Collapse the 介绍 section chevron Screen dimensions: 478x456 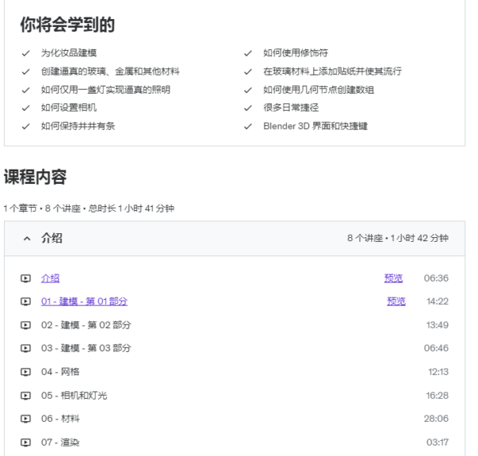[27, 239]
